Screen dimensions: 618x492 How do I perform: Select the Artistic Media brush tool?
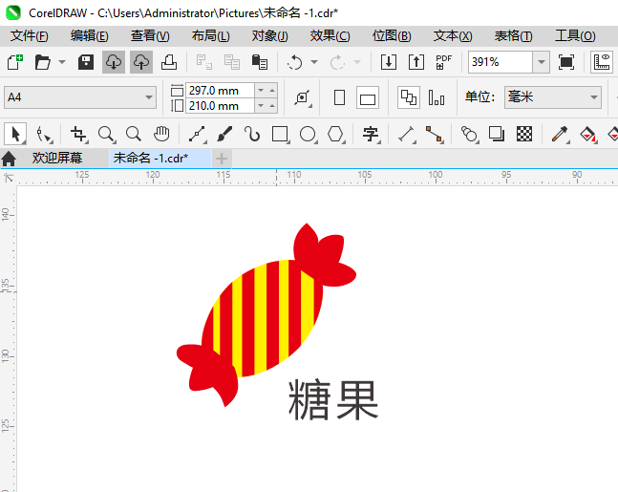coord(224,135)
